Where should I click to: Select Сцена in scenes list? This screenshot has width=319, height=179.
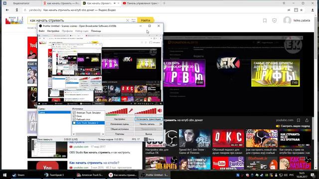54,112
